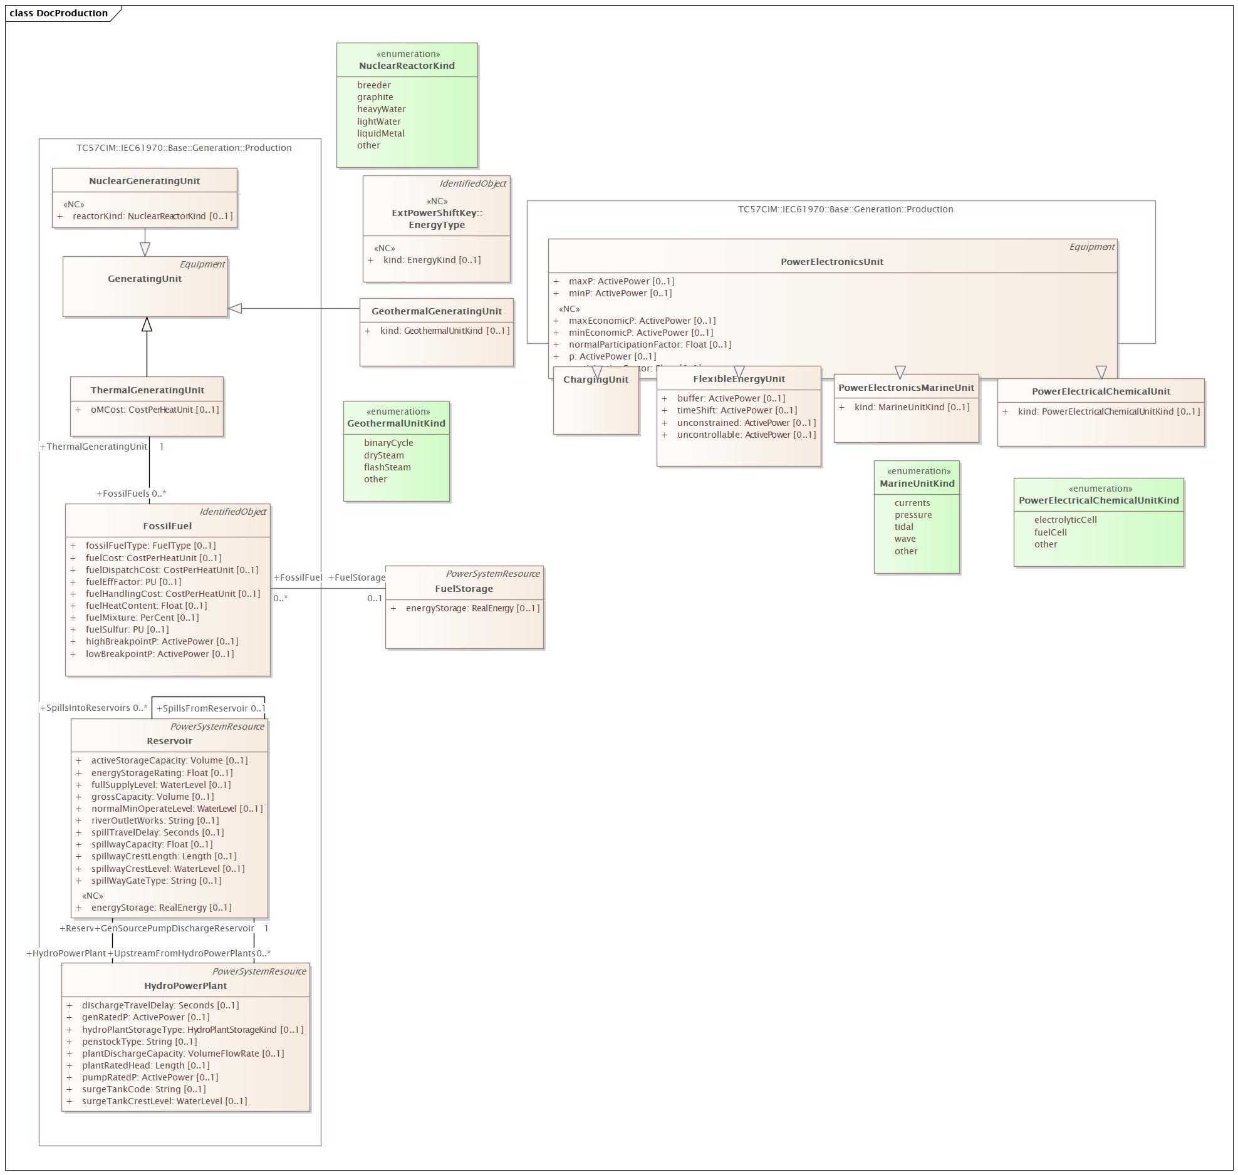Click the 'drySteam' enumeration literal
Viewport: 1238px width, 1175px height.
[x=384, y=455]
